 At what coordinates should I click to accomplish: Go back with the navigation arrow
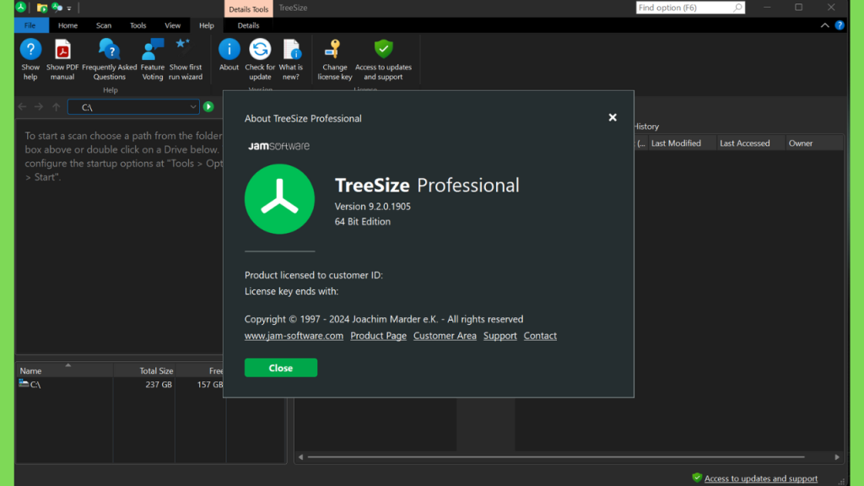22,107
